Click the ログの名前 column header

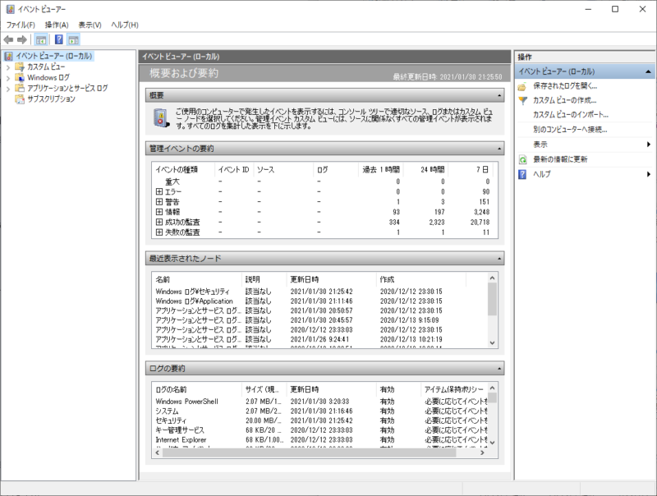(196, 389)
